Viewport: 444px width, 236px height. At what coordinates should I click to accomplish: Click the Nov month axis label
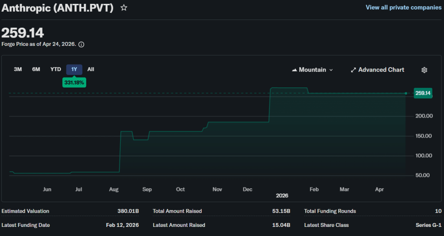point(217,189)
